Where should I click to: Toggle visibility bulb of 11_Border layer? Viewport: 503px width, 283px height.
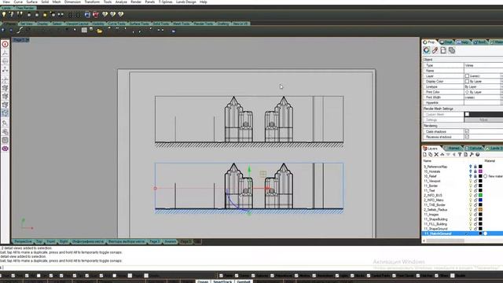pyautogui.click(x=471, y=186)
